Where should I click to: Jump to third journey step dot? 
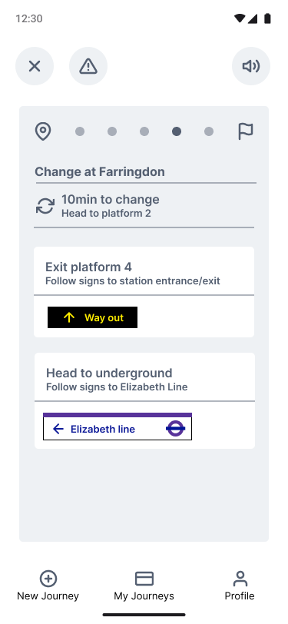point(144,131)
